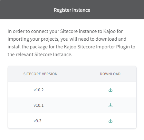Click "you will need to" in paragraph
Viewport: 144px width, 140px height.
[77, 39]
